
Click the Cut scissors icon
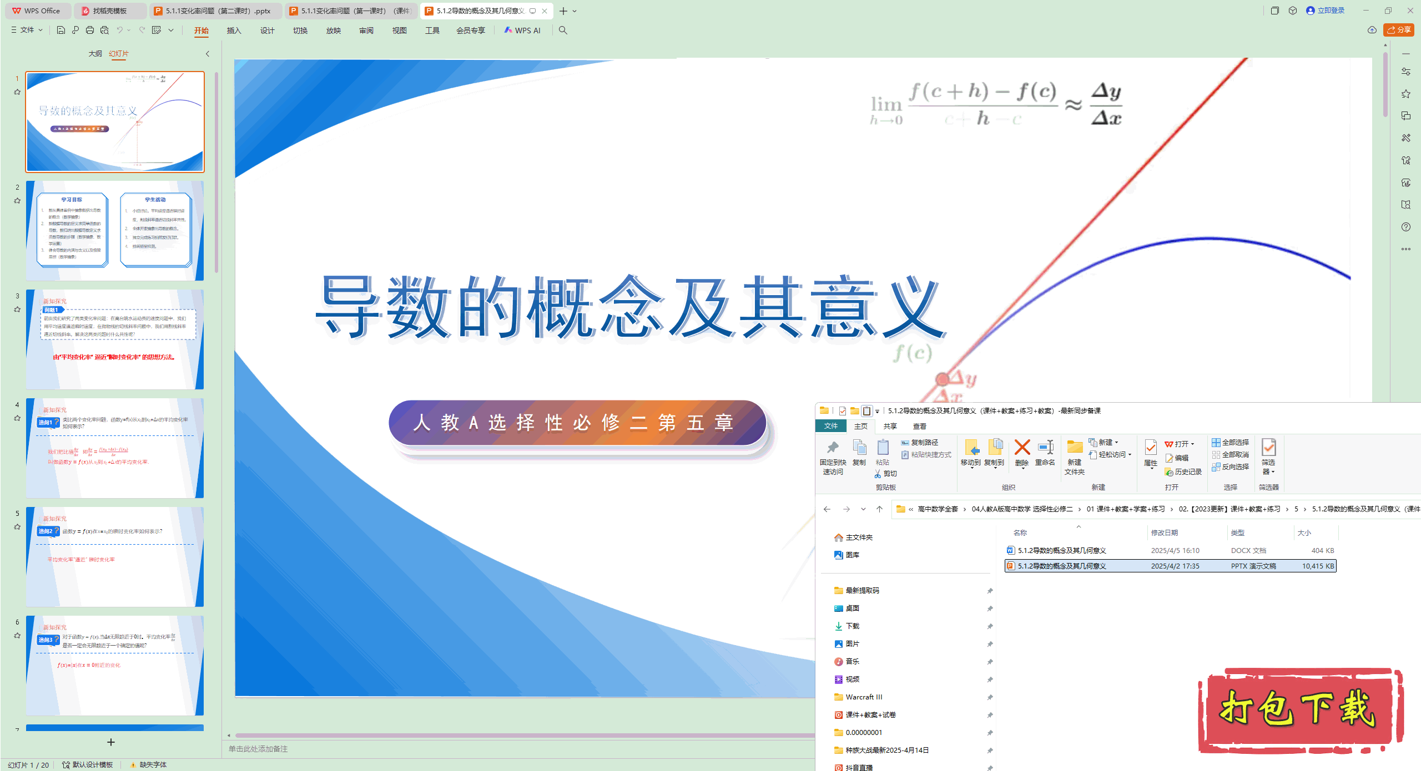(878, 474)
